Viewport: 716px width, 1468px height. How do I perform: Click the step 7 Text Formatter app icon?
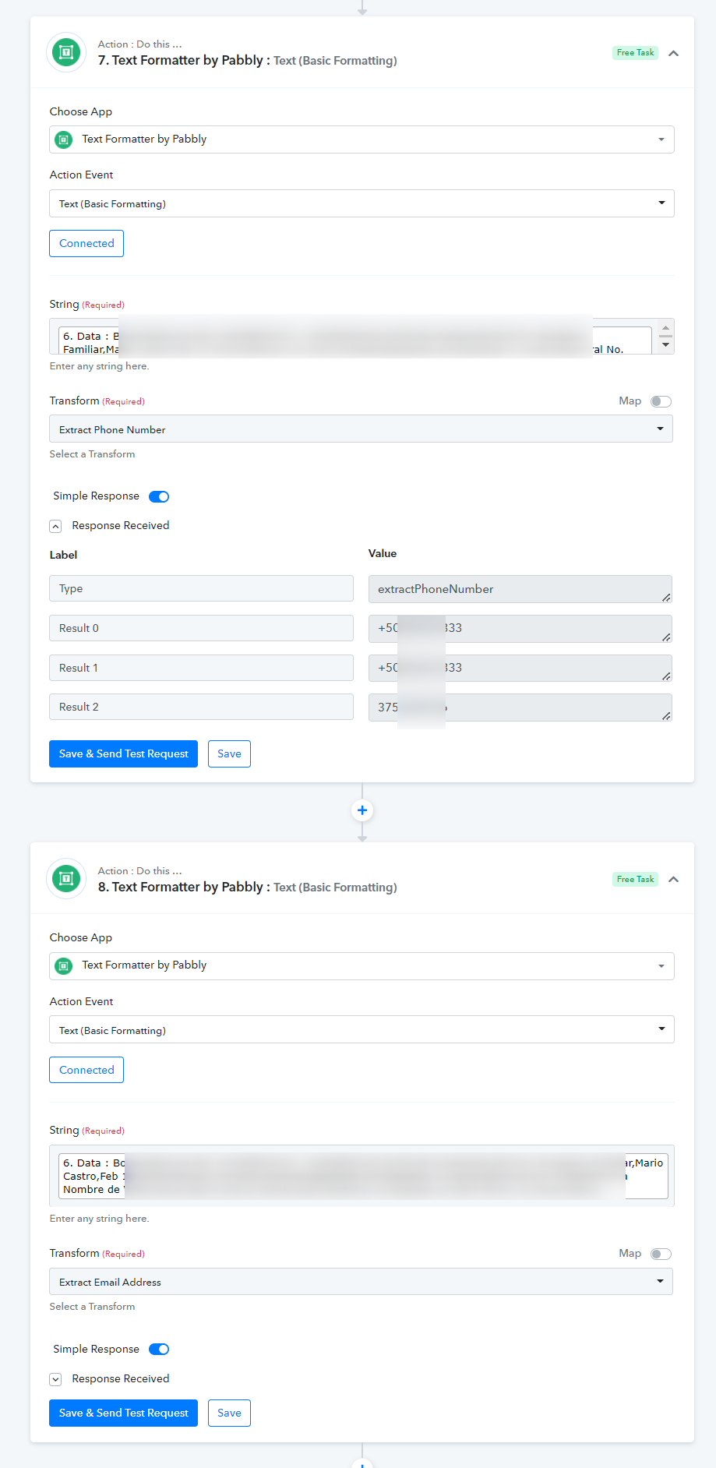point(66,53)
